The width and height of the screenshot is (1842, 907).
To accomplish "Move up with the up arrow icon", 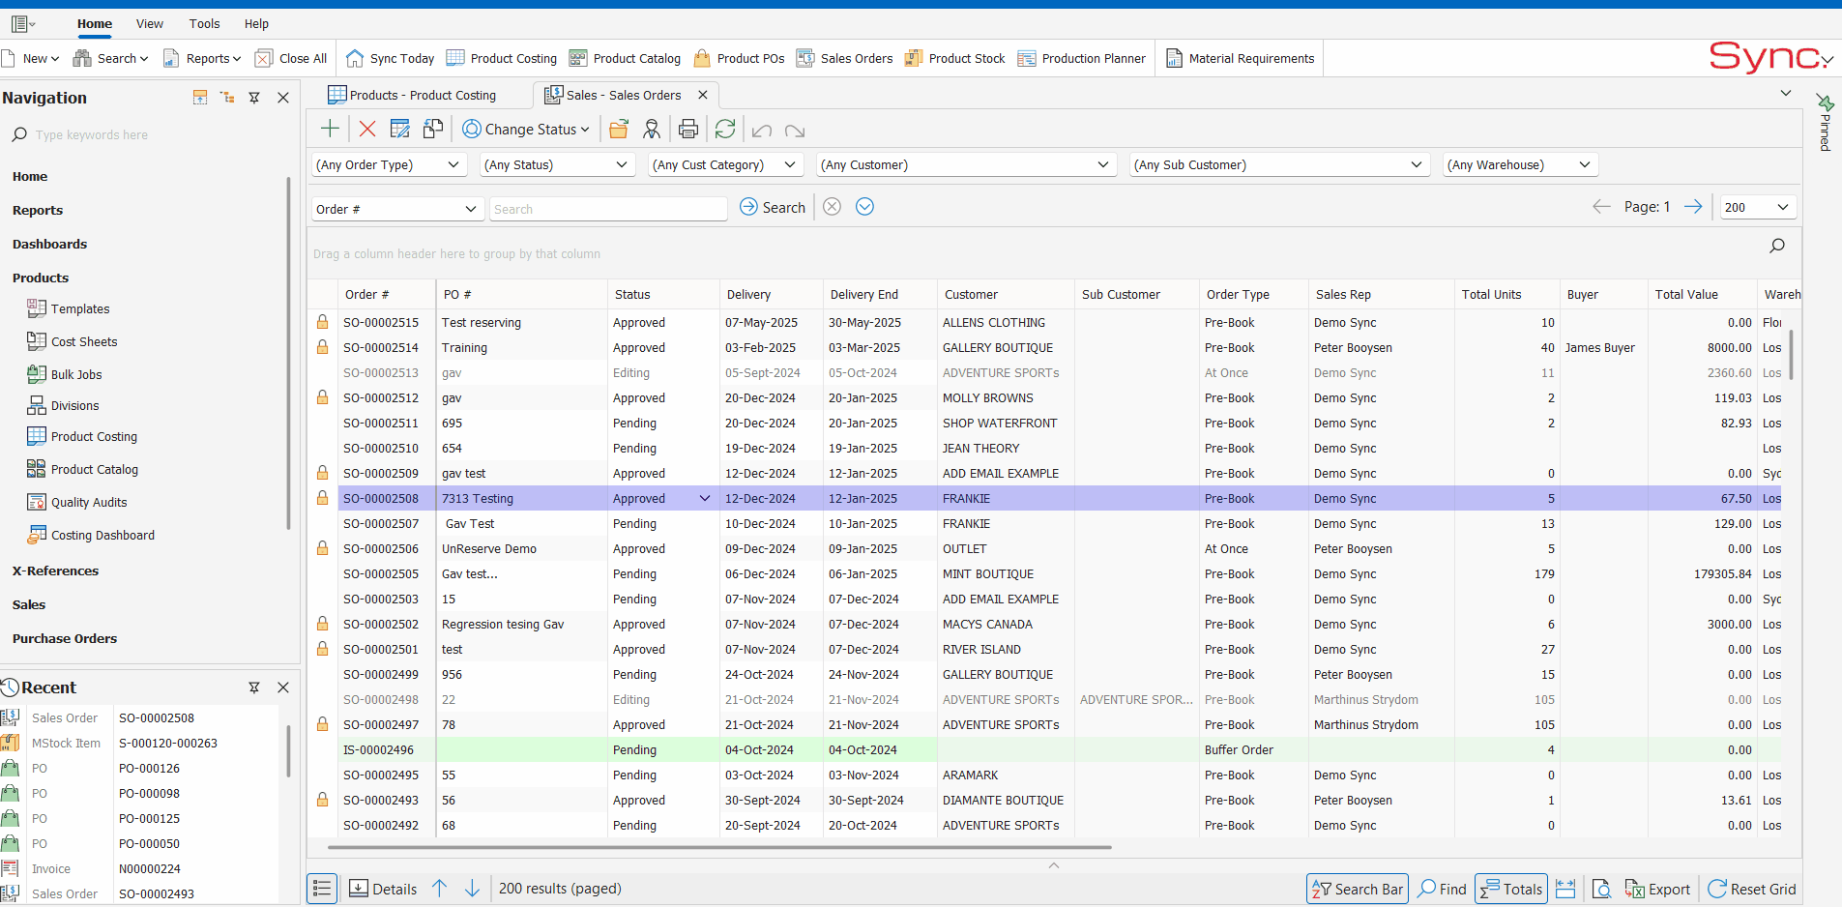I will [x=440, y=889].
